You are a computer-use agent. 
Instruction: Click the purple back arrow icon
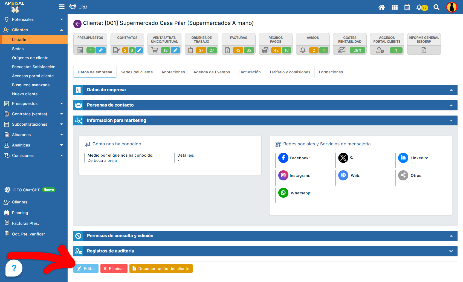coord(77,24)
